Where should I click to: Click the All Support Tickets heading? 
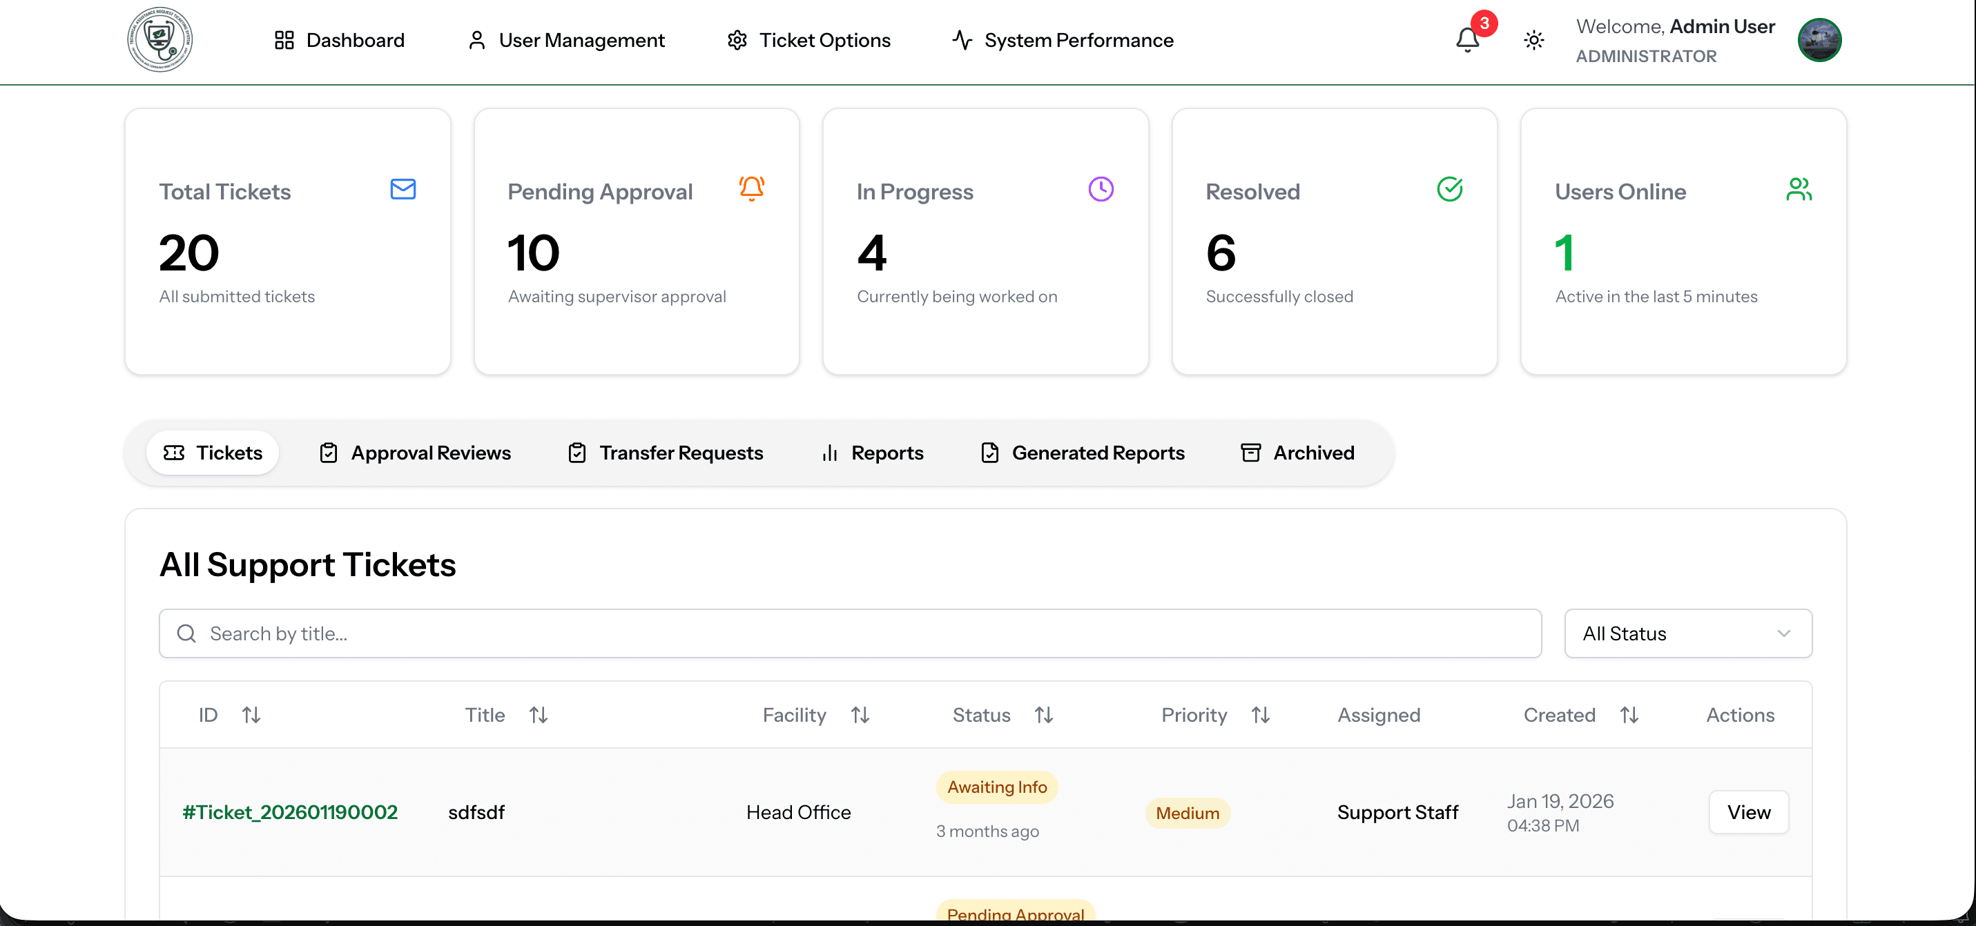coord(308,565)
